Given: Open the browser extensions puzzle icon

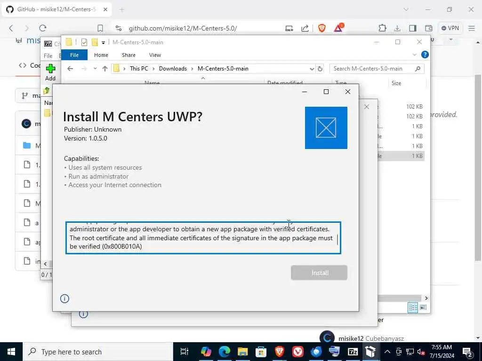Looking at the screenshot, I should [x=382, y=28].
